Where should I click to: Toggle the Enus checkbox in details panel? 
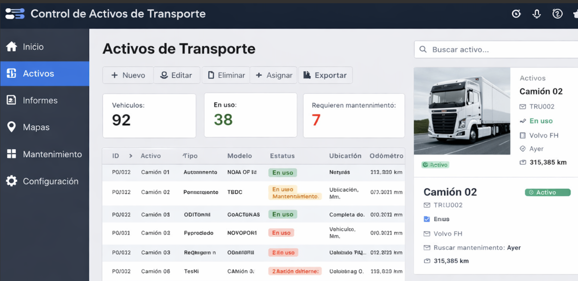(427, 219)
